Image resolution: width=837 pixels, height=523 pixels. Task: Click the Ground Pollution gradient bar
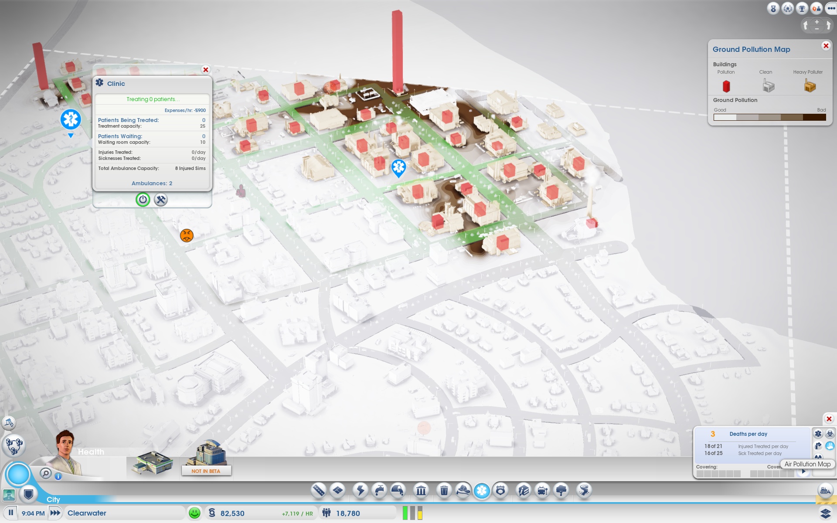click(x=770, y=117)
